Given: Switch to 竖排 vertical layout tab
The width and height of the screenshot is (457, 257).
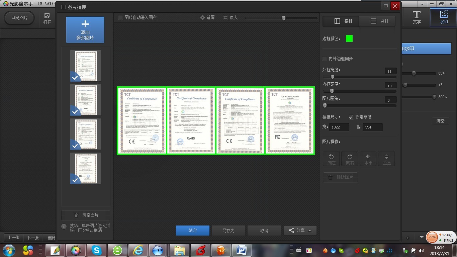Looking at the screenshot, I should tap(377, 21).
